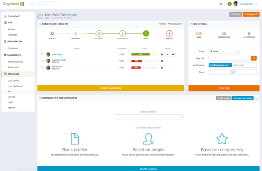Click the Invite Candidates button
262x171 pixels.
pyautogui.click(x=111, y=88)
